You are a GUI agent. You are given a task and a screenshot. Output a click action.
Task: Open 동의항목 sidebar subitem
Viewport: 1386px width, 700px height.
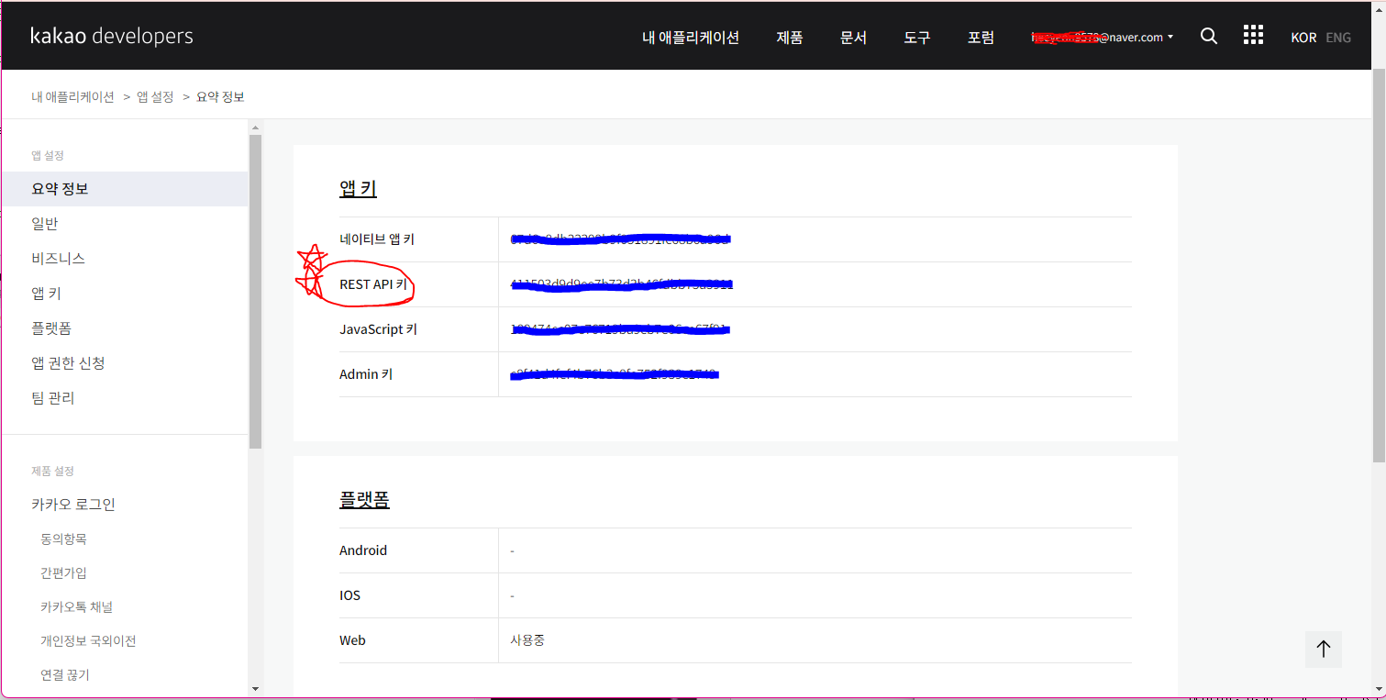63,539
